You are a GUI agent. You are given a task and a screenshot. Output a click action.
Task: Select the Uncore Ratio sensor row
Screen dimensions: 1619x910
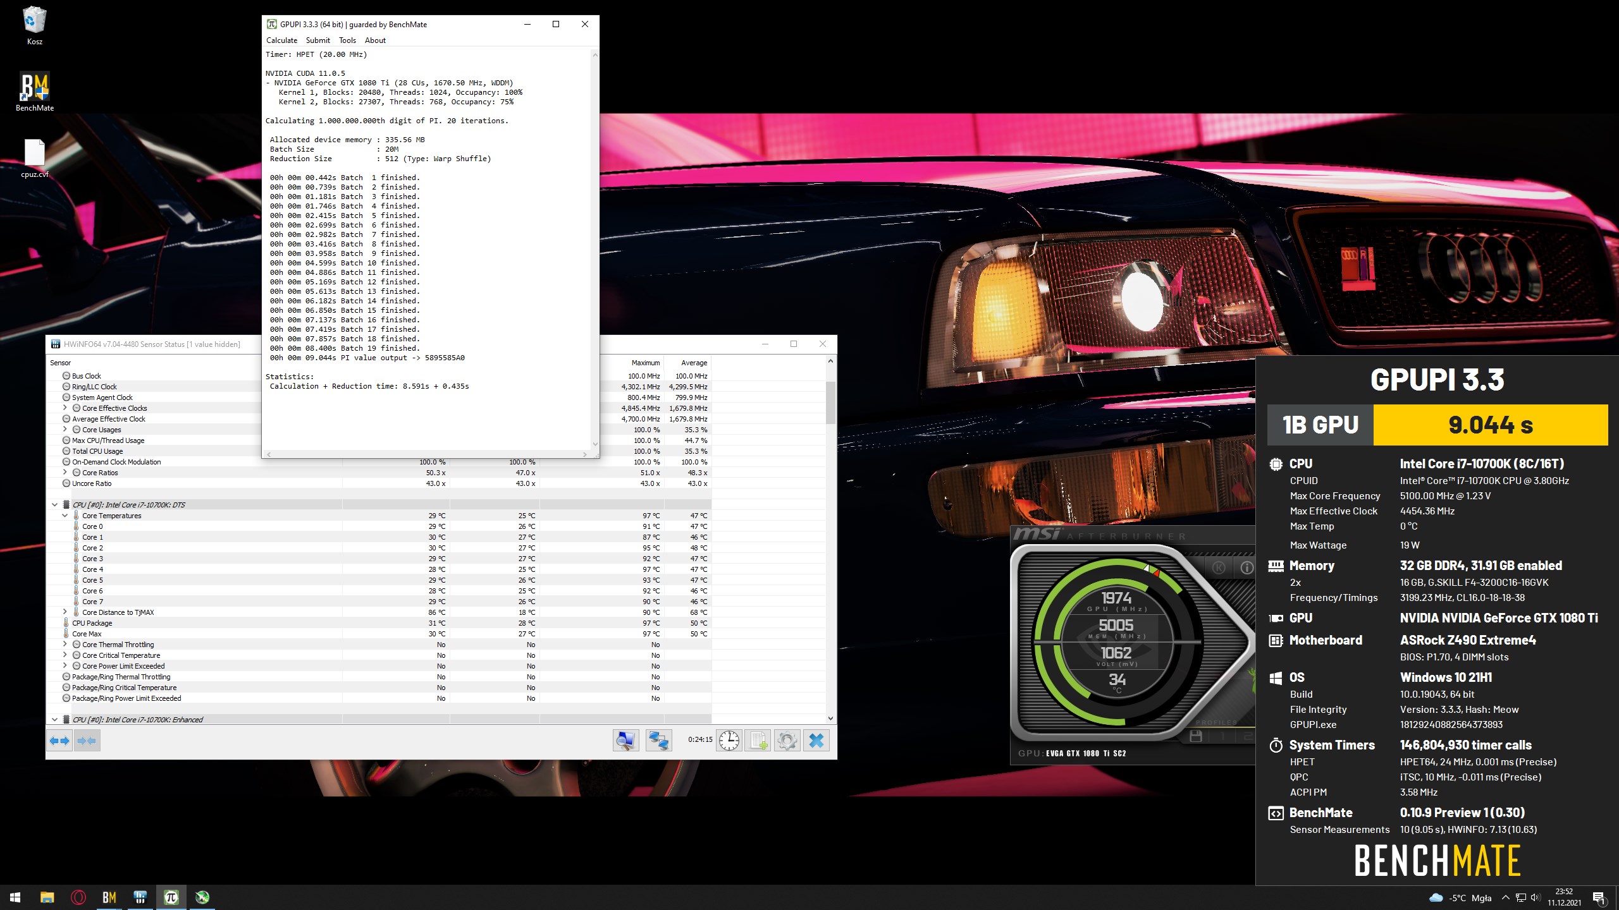[x=379, y=483]
